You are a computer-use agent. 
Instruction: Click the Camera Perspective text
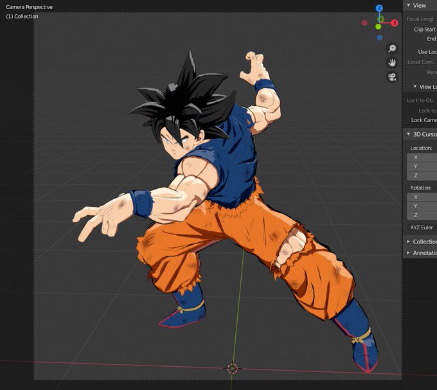tap(30, 7)
